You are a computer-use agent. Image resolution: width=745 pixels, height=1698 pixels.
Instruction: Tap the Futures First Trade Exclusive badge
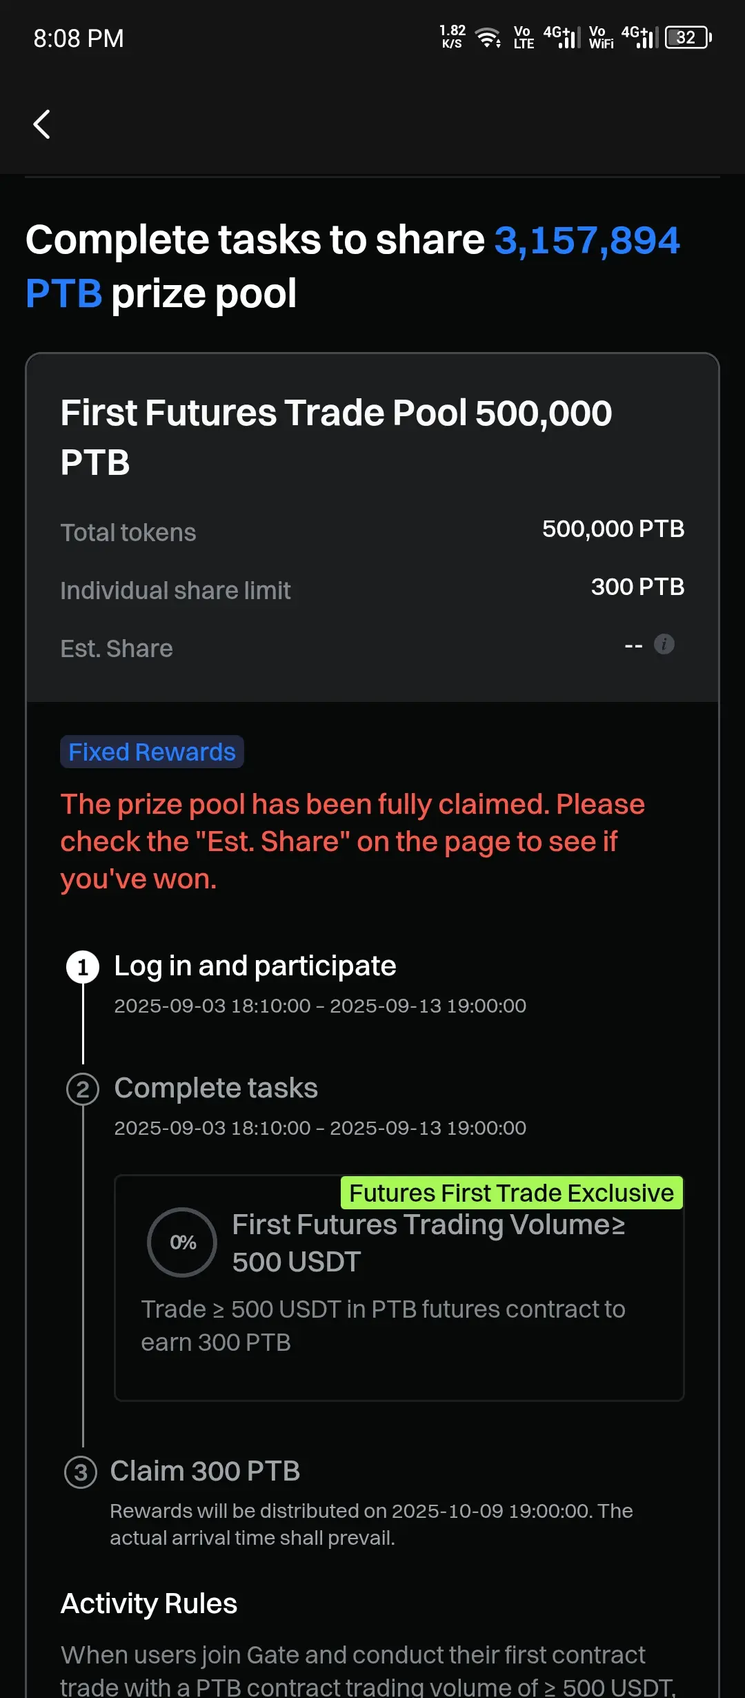coord(511,1193)
